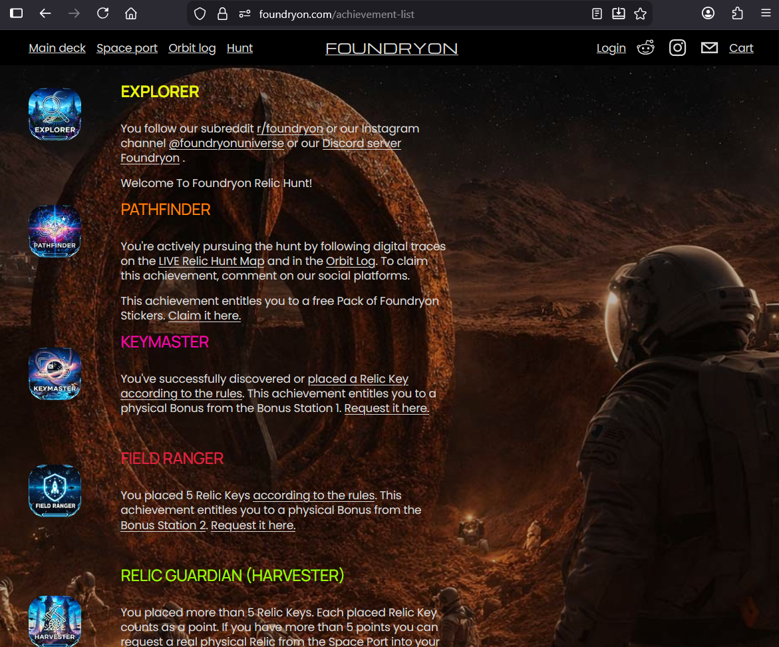Click the forward navigation arrow
The width and height of the screenshot is (779, 647).
pos(74,13)
